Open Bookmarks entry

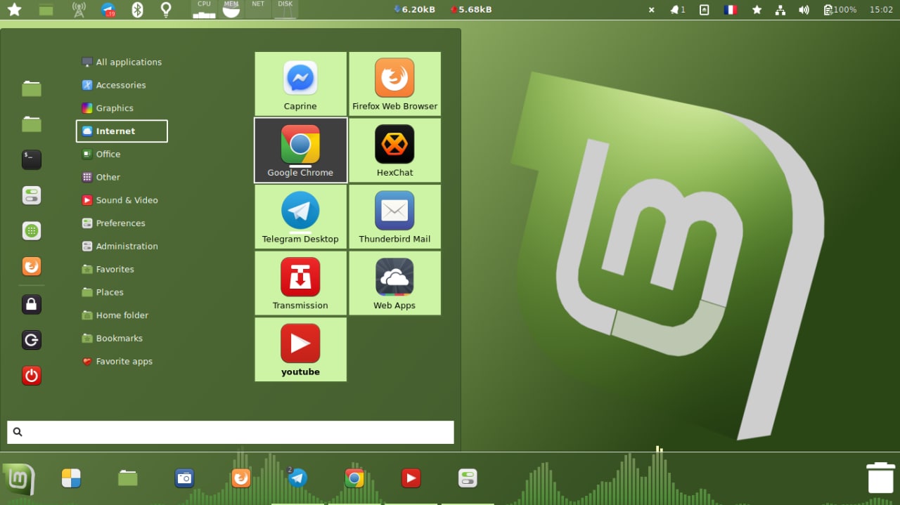tap(122, 339)
